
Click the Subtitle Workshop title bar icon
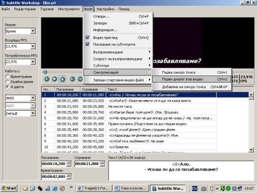pyautogui.click(x=3, y=3)
